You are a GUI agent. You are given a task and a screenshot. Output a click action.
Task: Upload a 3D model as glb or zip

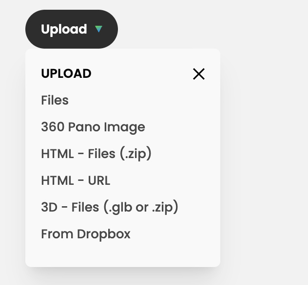(x=110, y=207)
